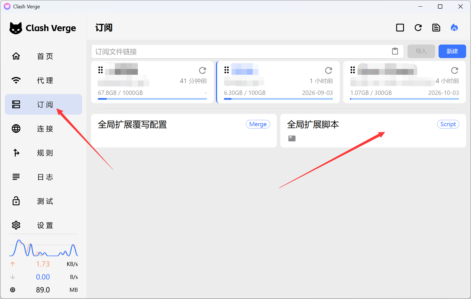This screenshot has height=299, width=471.
Task: Click the home house icon
Action: point(16,56)
